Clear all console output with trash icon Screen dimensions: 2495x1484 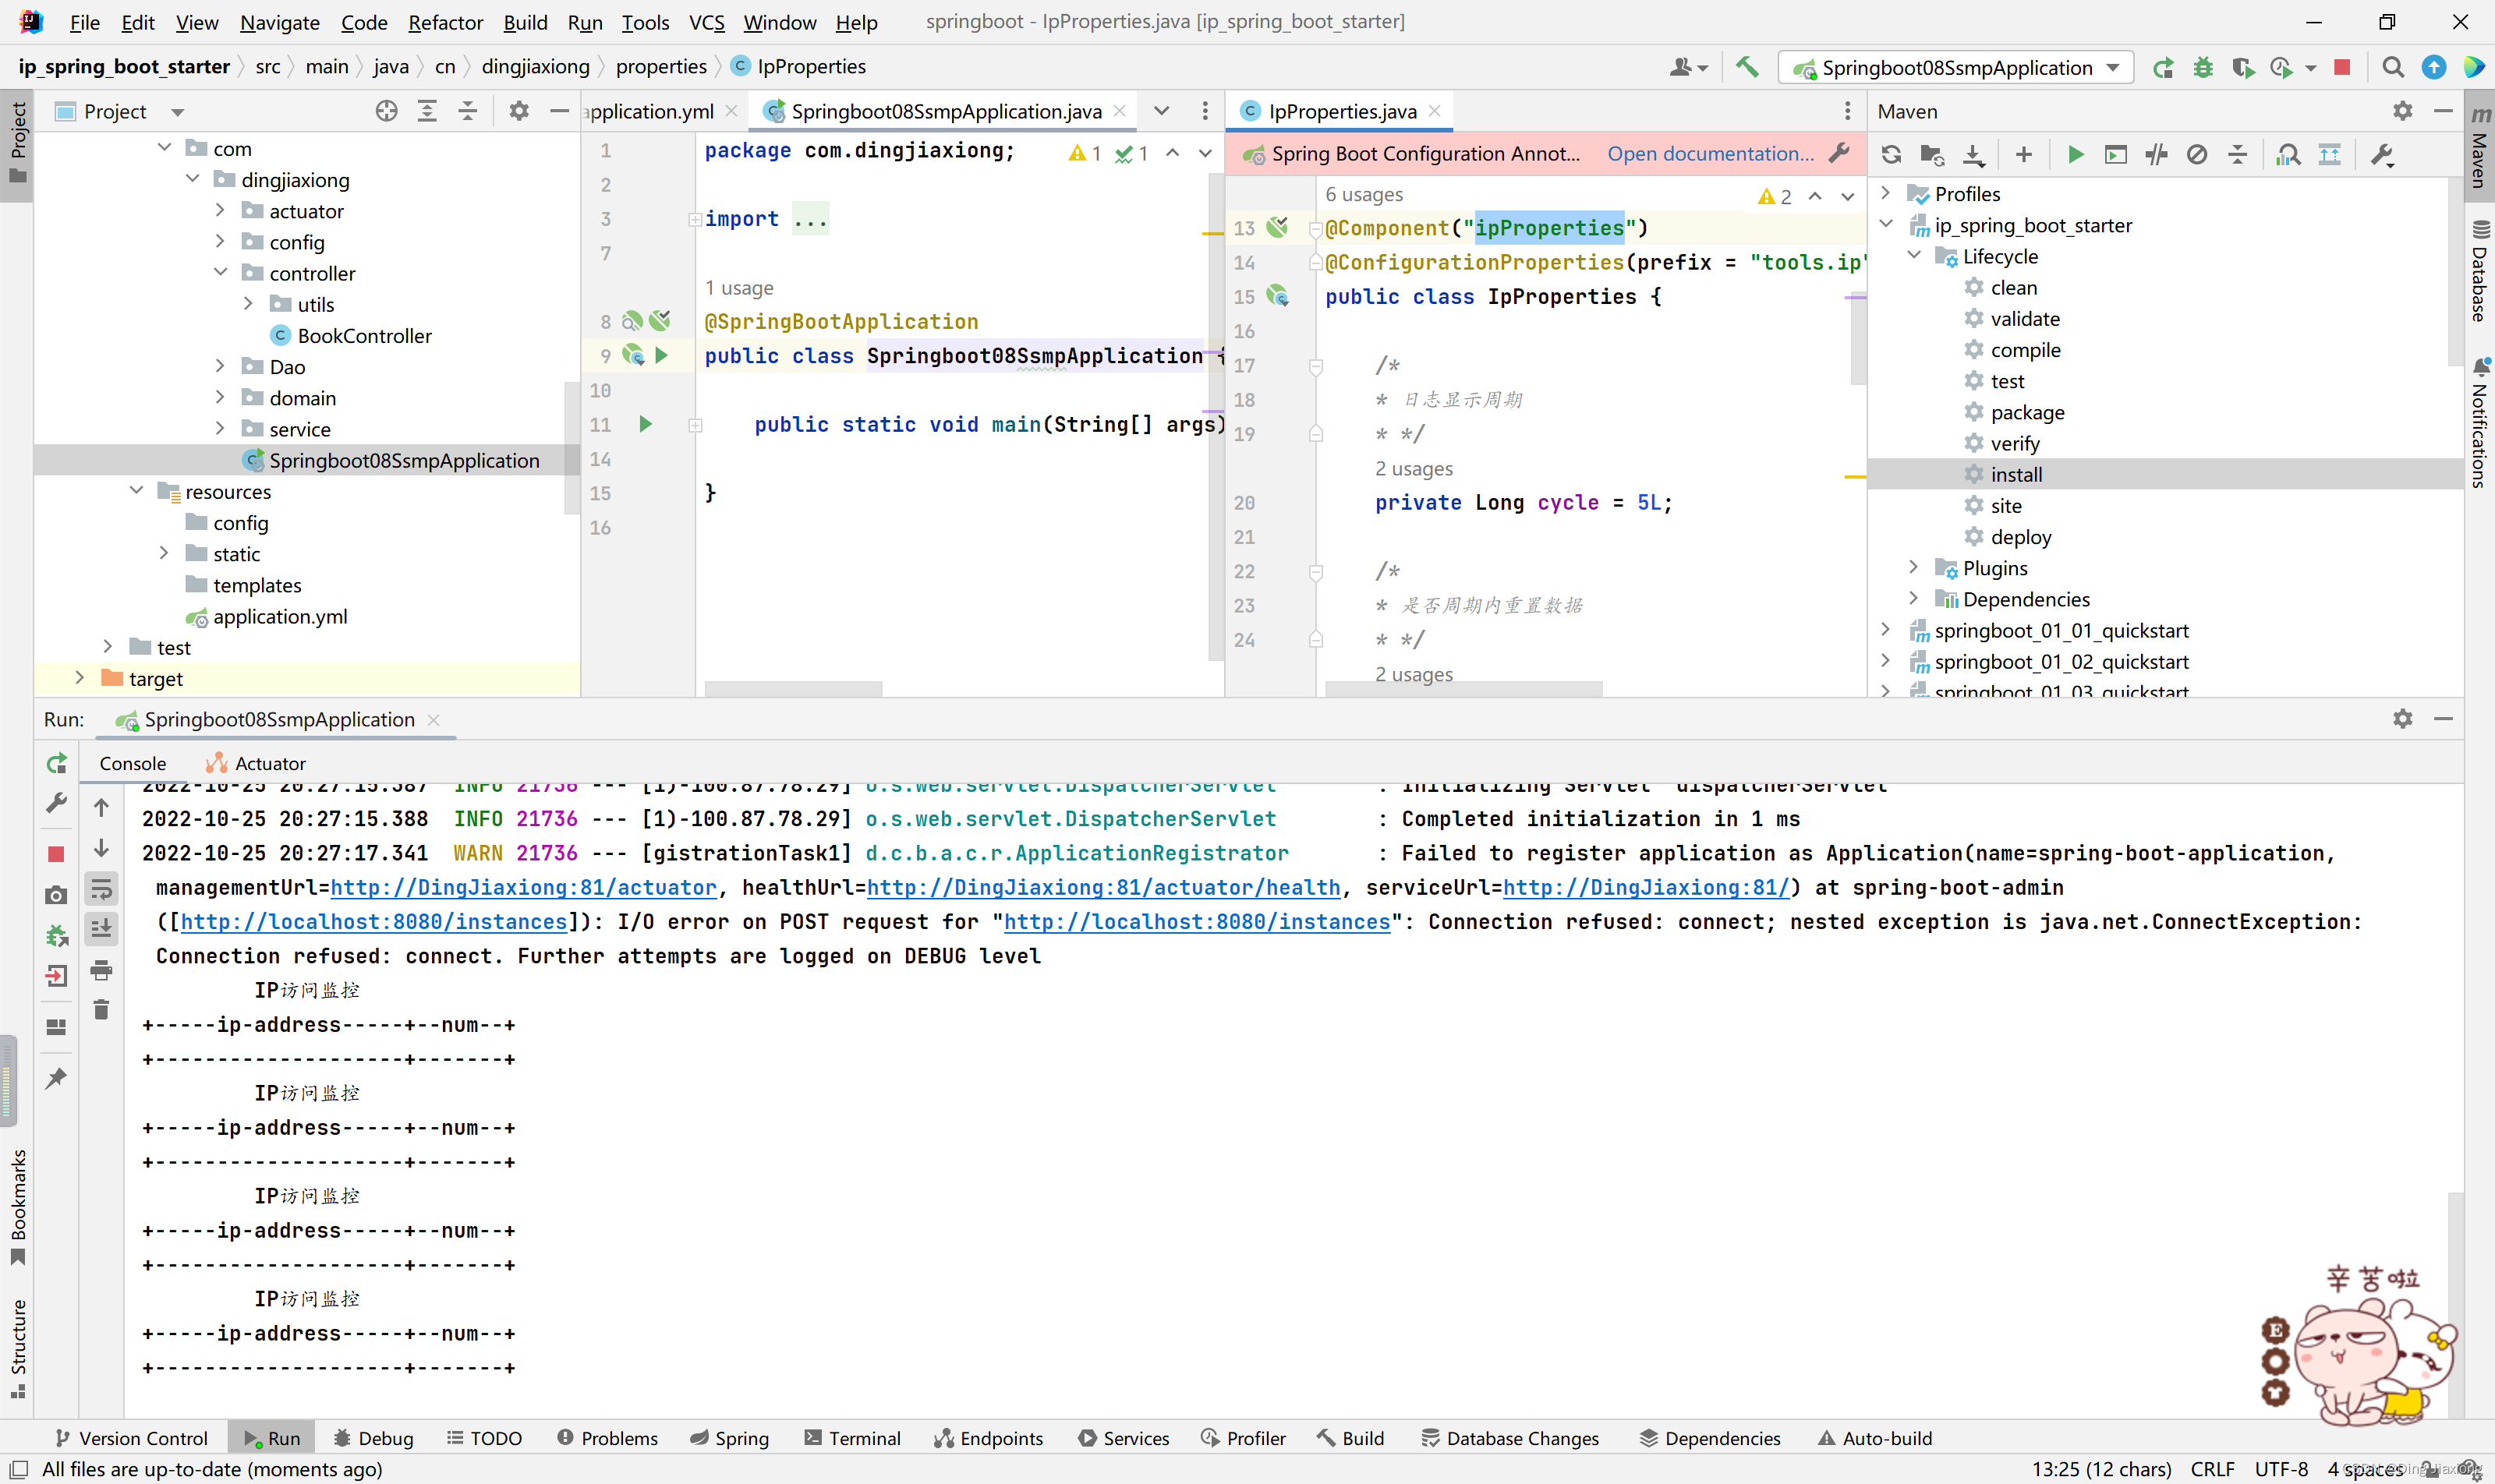coord(101,1010)
